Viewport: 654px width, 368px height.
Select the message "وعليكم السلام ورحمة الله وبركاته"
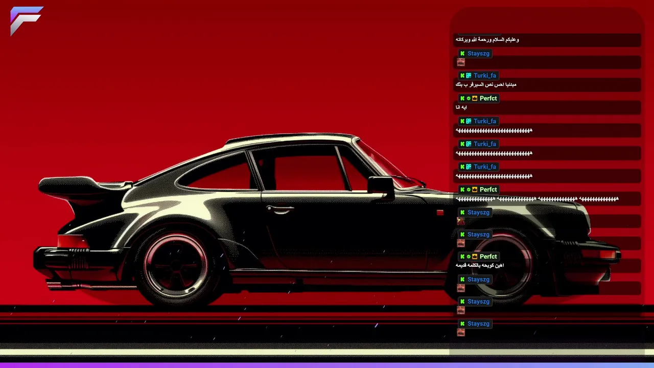487,39
